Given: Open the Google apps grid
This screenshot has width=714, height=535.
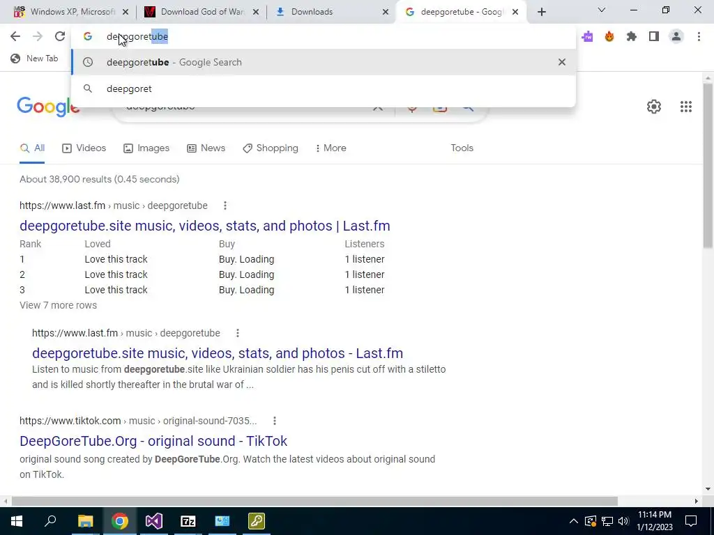Looking at the screenshot, I should tap(686, 107).
